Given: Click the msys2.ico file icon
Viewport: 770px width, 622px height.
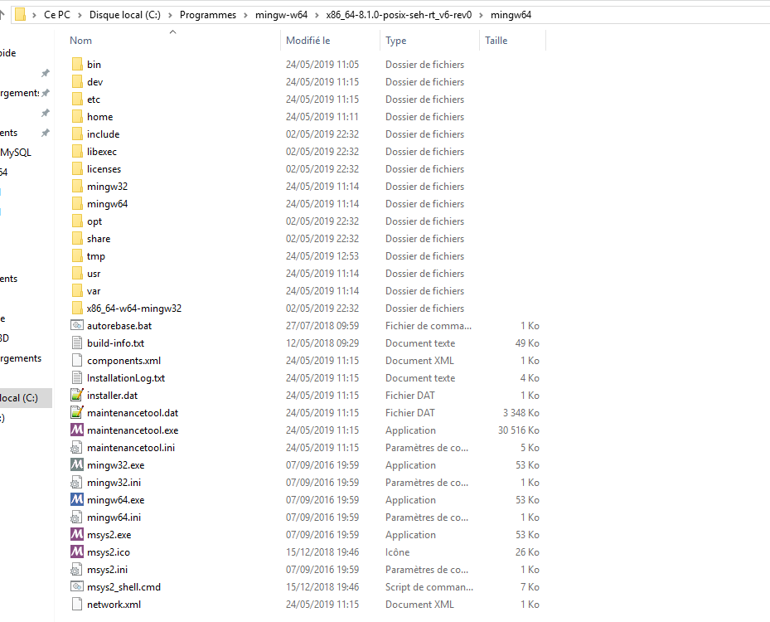Looking at the screenshot, I should pos(77,552).
